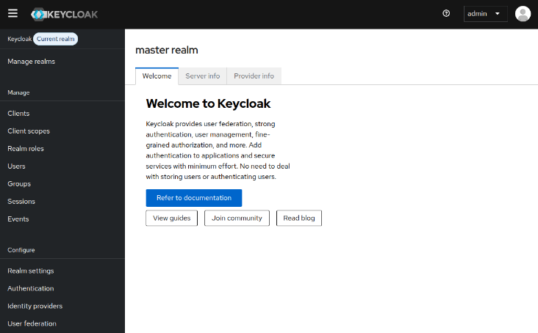The width and height of the screenshot is (538, 333).
Task: Go to Clients in the sidebar
Action: point(18,114)
